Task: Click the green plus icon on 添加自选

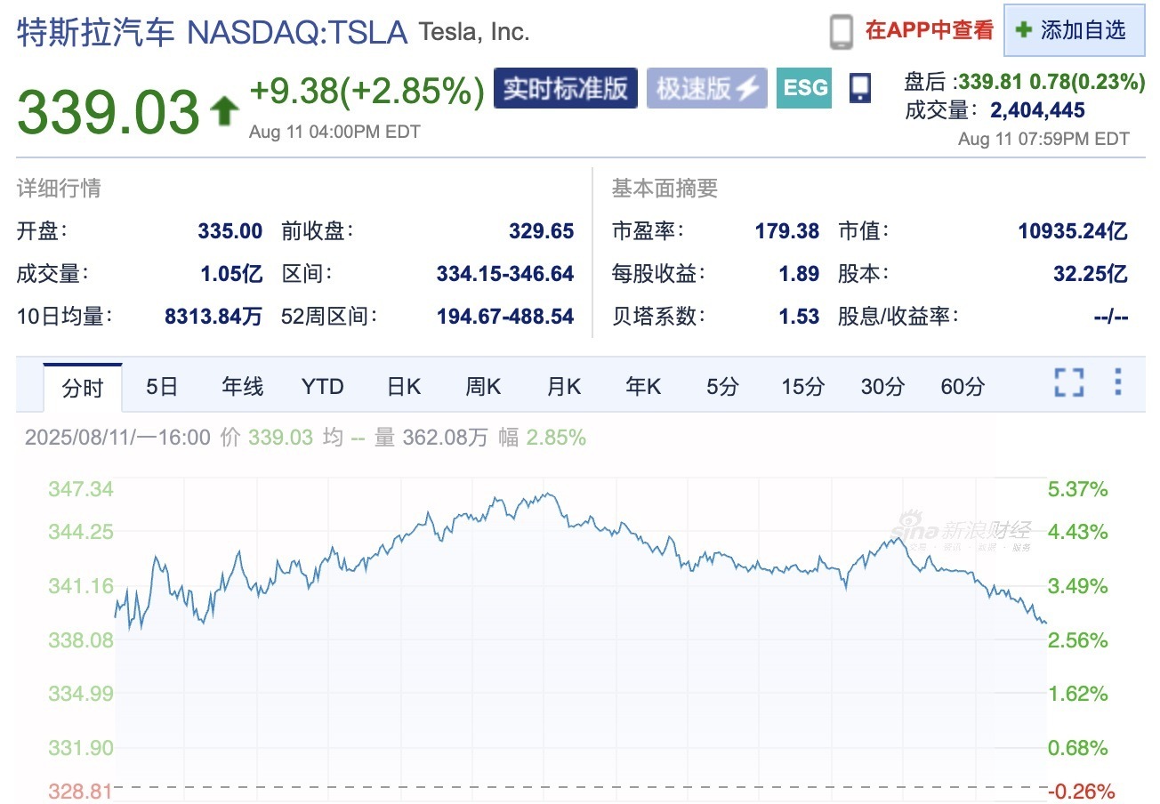Action: (1024, 29)
